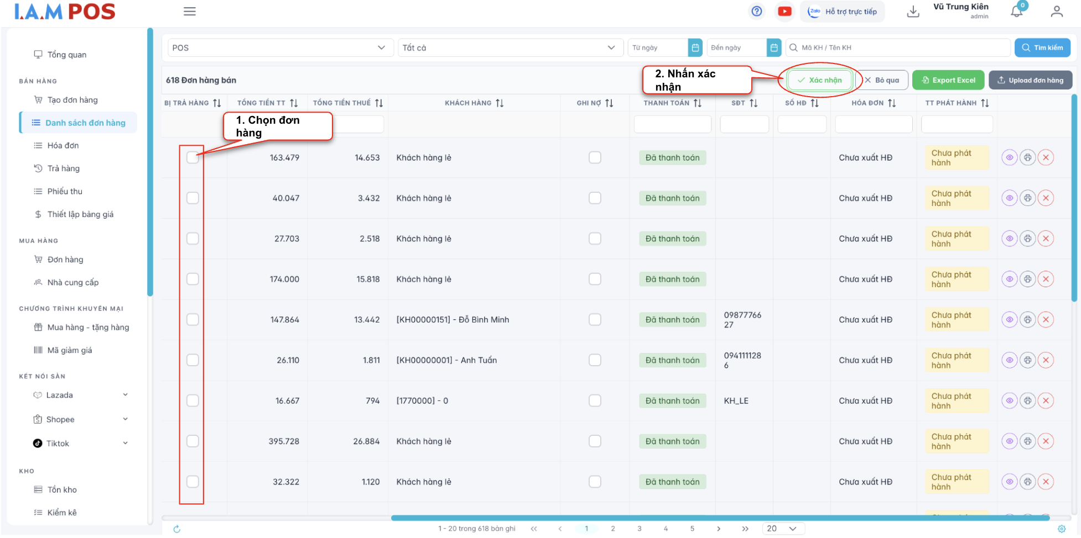Print the 163.479 order
Viewport: 1081px width, 538px height.
coord(1027,158)
